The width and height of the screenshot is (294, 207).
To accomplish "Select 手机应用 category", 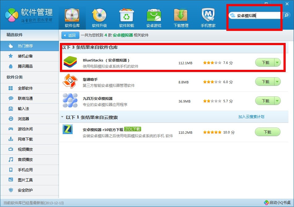I will click(29, 170).
